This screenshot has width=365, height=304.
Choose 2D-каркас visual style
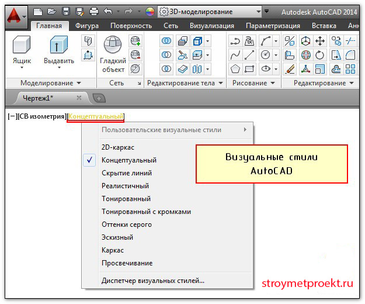tap(118, 147)
